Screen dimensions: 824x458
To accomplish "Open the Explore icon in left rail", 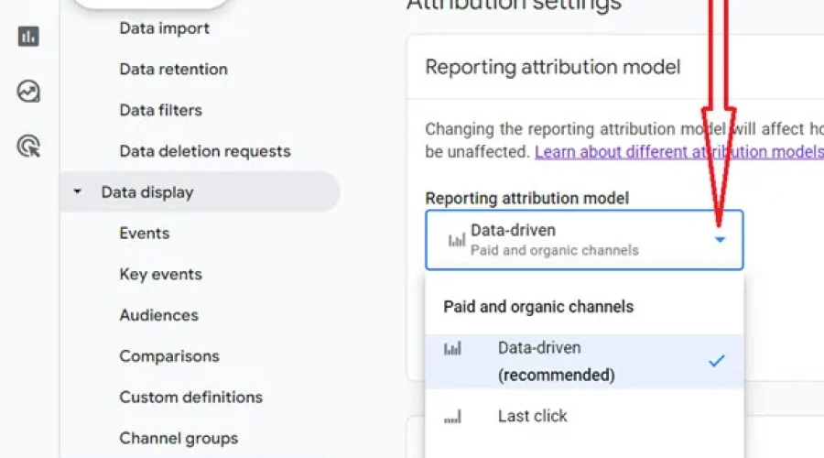I will (28, 92).
